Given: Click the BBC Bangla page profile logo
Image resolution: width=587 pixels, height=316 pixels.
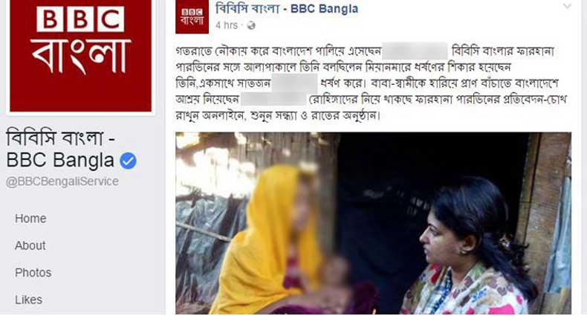Looking at the screenshot, I should (80, 56).
